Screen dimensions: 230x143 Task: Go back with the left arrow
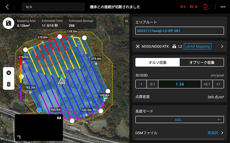[x=7, y=7]
